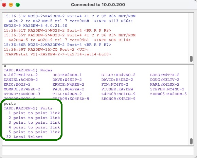Close the window with red button
Viewport: 197px width, 158px height.
tap(4, 5)
